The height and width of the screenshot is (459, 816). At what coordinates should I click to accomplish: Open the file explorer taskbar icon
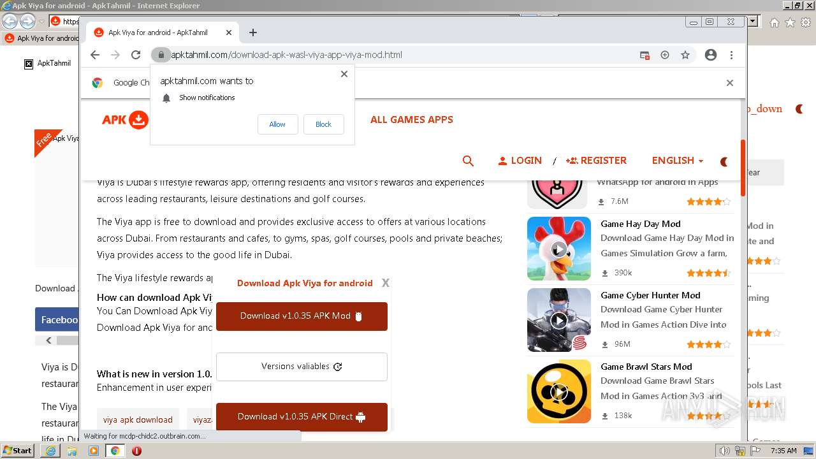[72, 451]
